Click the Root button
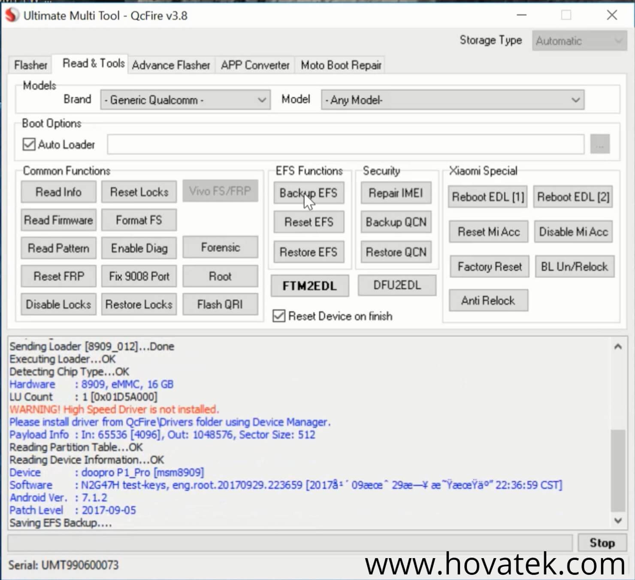The height and width of the screenshot is (580, 635). [221, 276]
